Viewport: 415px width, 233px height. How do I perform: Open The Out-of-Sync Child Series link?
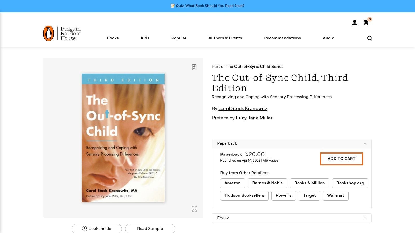254,67
